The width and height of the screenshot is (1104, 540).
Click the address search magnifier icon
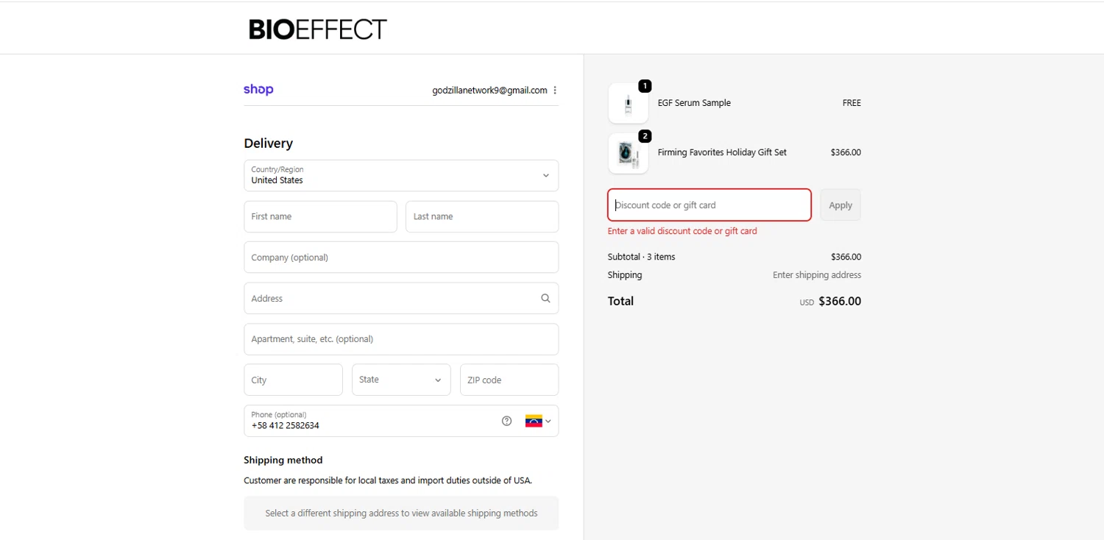(x=545, y=298)
